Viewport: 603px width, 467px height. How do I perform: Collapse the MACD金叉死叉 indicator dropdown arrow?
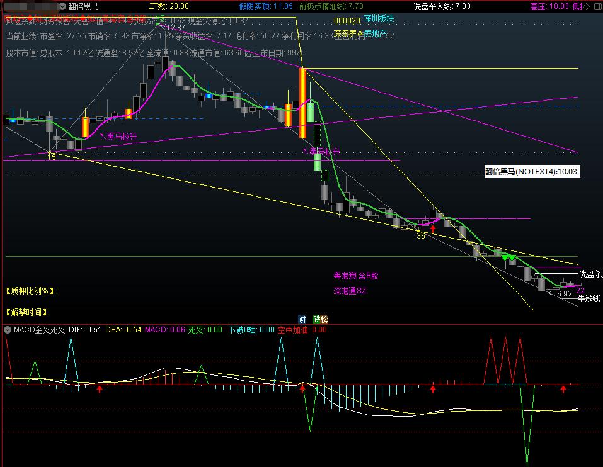coord(8,329)
